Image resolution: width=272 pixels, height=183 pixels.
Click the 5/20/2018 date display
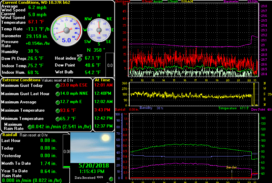tap(94, 165)
